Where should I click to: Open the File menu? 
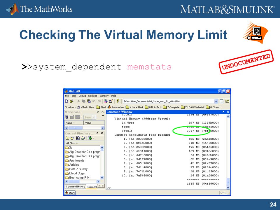67,96
